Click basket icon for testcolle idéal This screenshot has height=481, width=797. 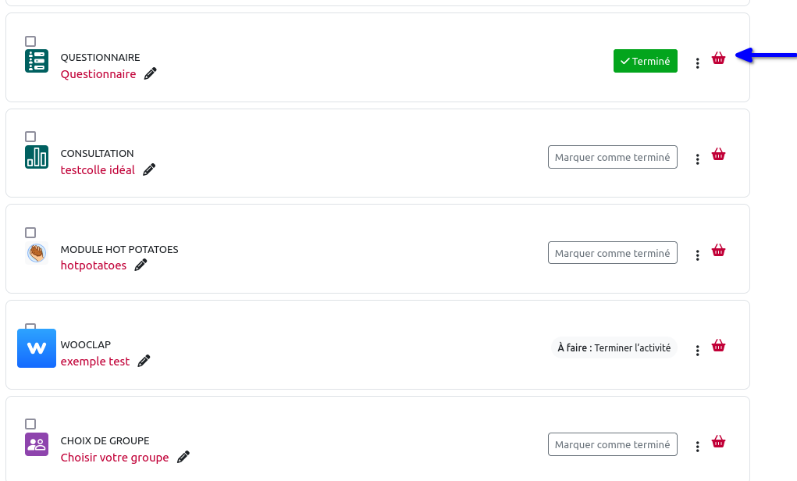coord(718,155)
